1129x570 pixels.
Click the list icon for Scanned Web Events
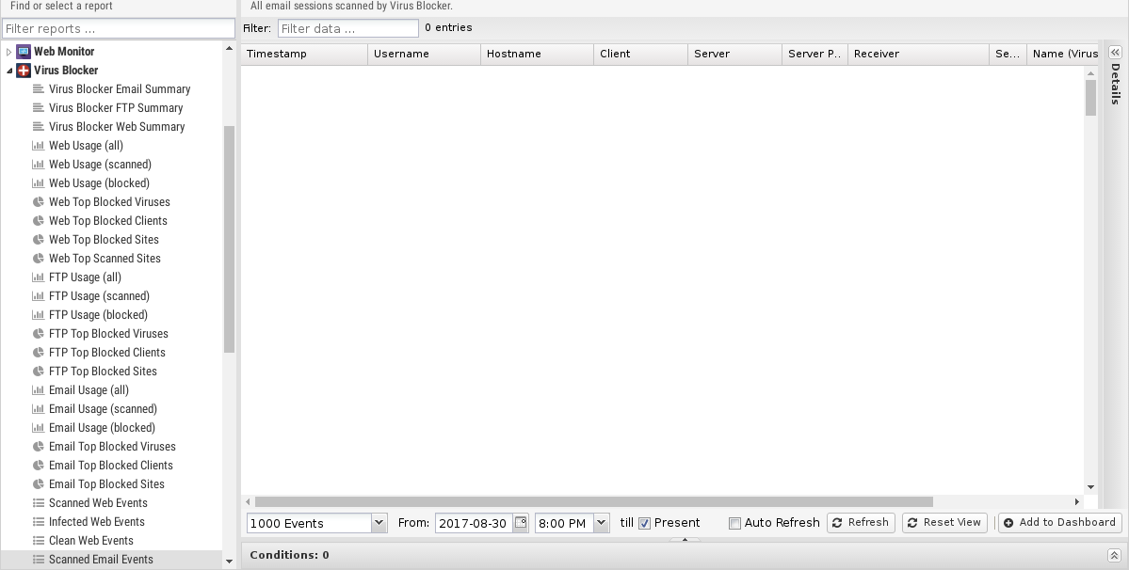[39, 503]
